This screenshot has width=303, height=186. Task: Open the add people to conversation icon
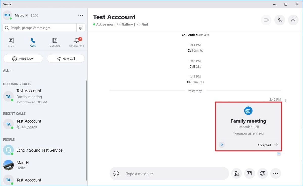tap(293, 20)
